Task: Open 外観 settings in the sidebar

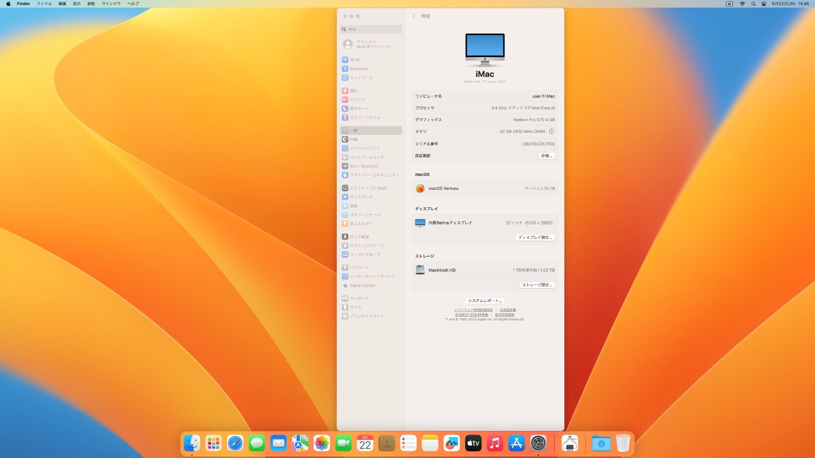Action: click(x=371, y=139)
